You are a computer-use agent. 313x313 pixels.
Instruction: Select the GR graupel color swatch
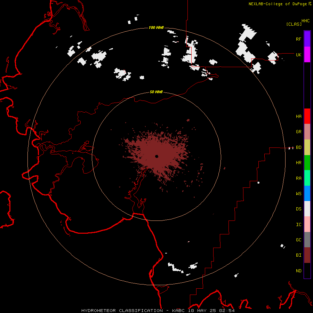[307, 132]
